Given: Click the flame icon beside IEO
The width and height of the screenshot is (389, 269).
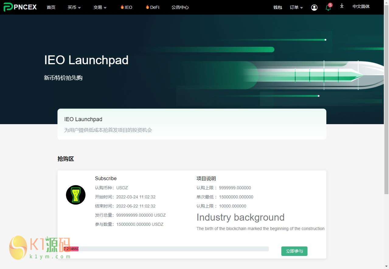Looking at the screenshot, I should coord(122,7).
